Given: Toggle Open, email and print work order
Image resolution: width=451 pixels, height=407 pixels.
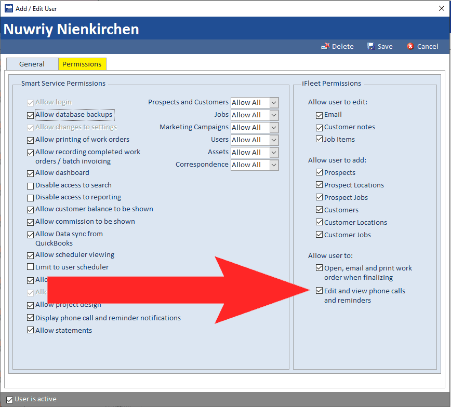Looking at the screenshot, I should point(319,268).
